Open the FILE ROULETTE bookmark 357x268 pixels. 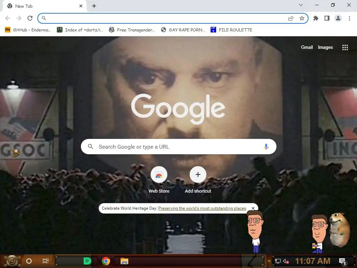click(231, 30)
